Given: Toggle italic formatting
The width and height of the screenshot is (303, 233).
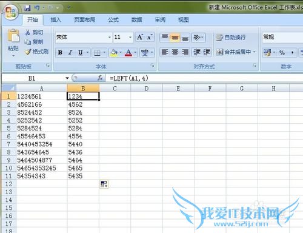Looking at the screenshot, I should pos(70,53).
